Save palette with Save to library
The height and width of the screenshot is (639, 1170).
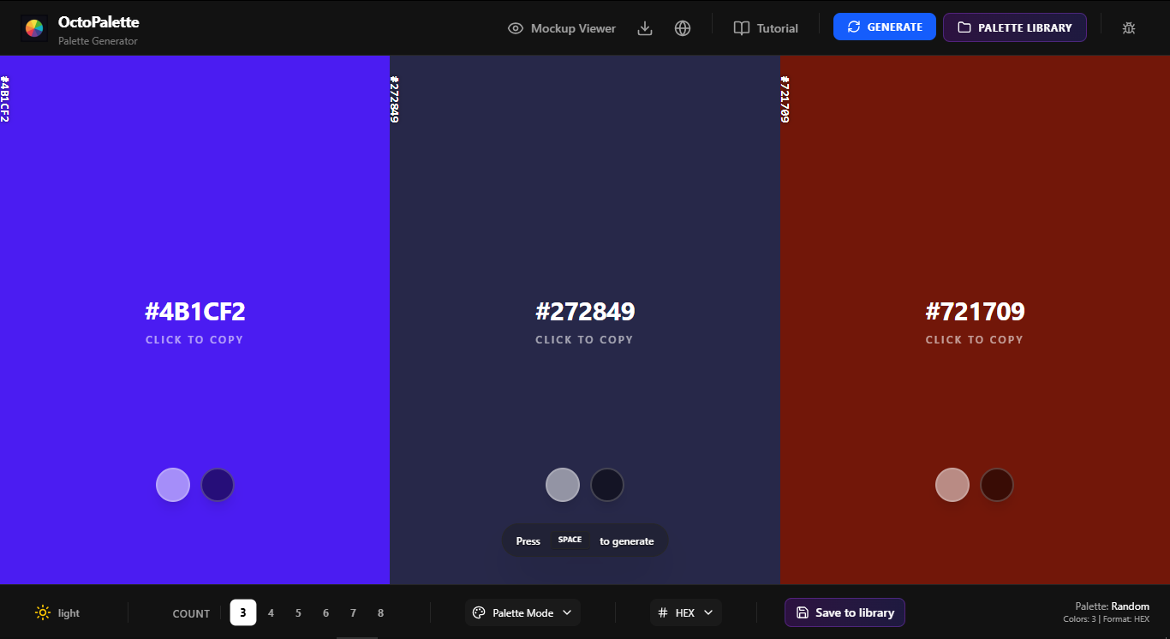[845, 612]
